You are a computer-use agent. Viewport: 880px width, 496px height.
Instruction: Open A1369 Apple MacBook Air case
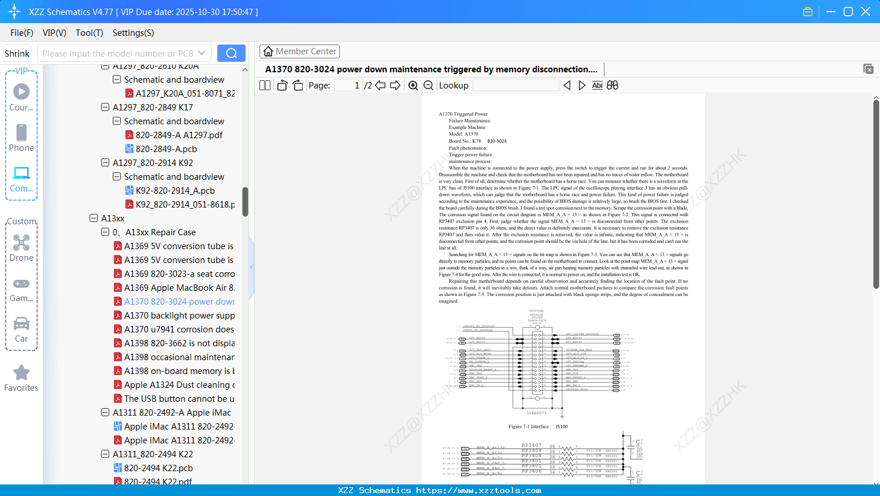[x=174, y=287]
